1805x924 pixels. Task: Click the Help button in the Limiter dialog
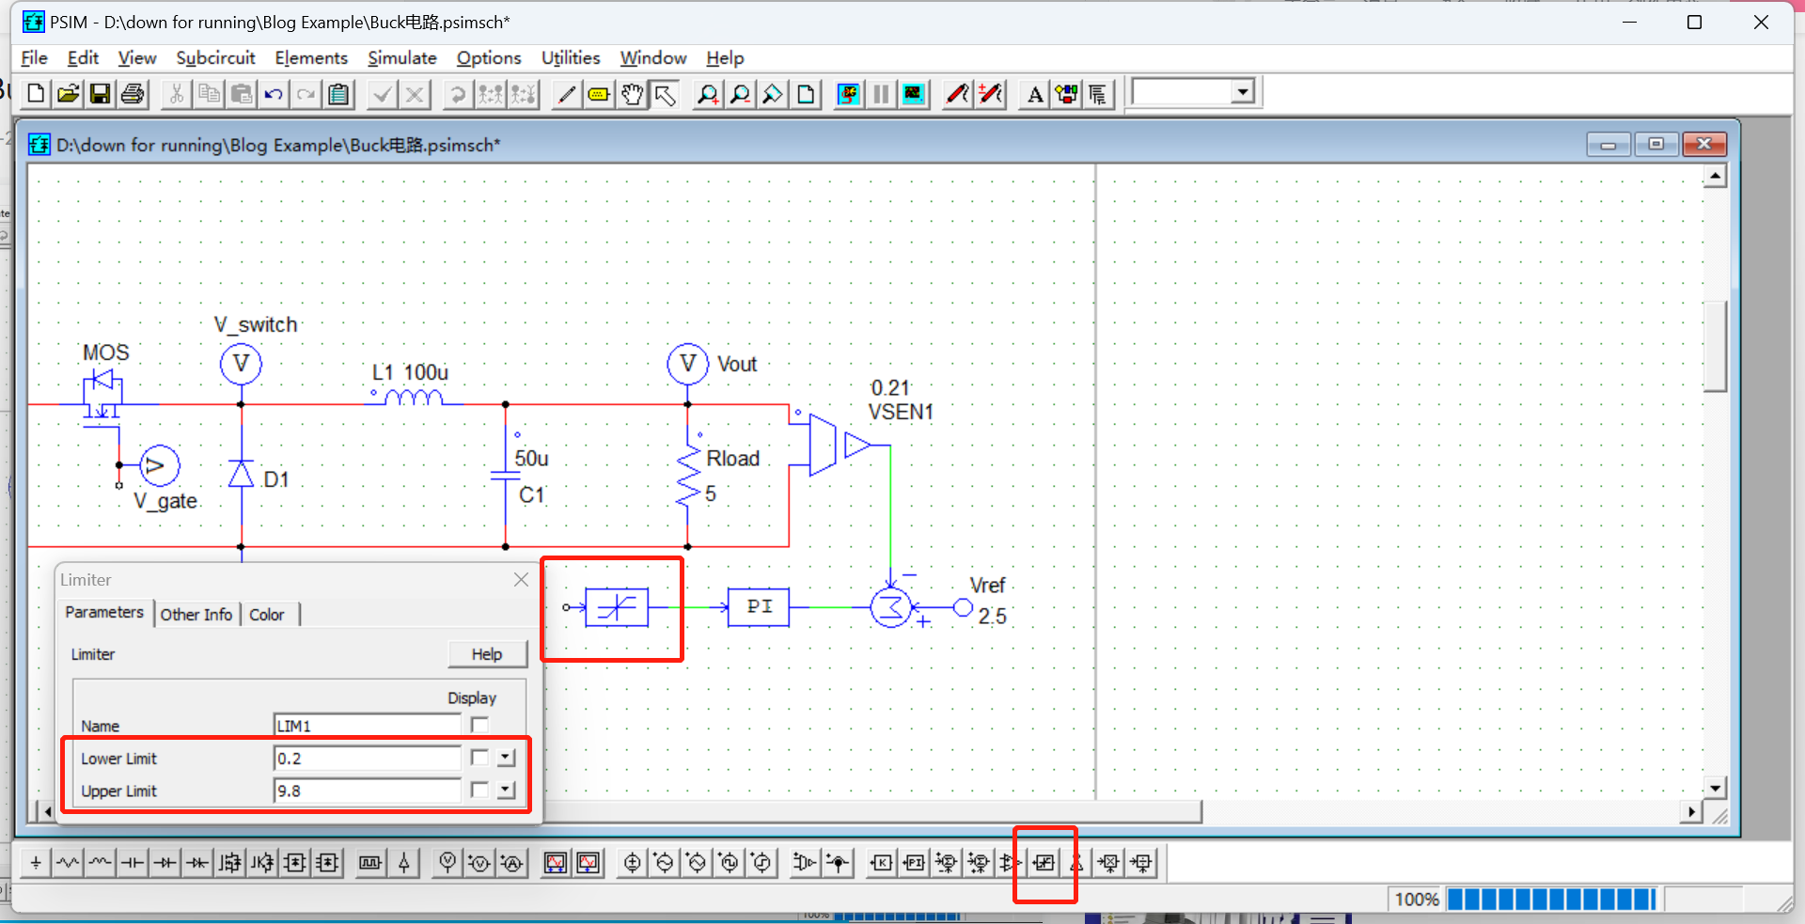487,653
